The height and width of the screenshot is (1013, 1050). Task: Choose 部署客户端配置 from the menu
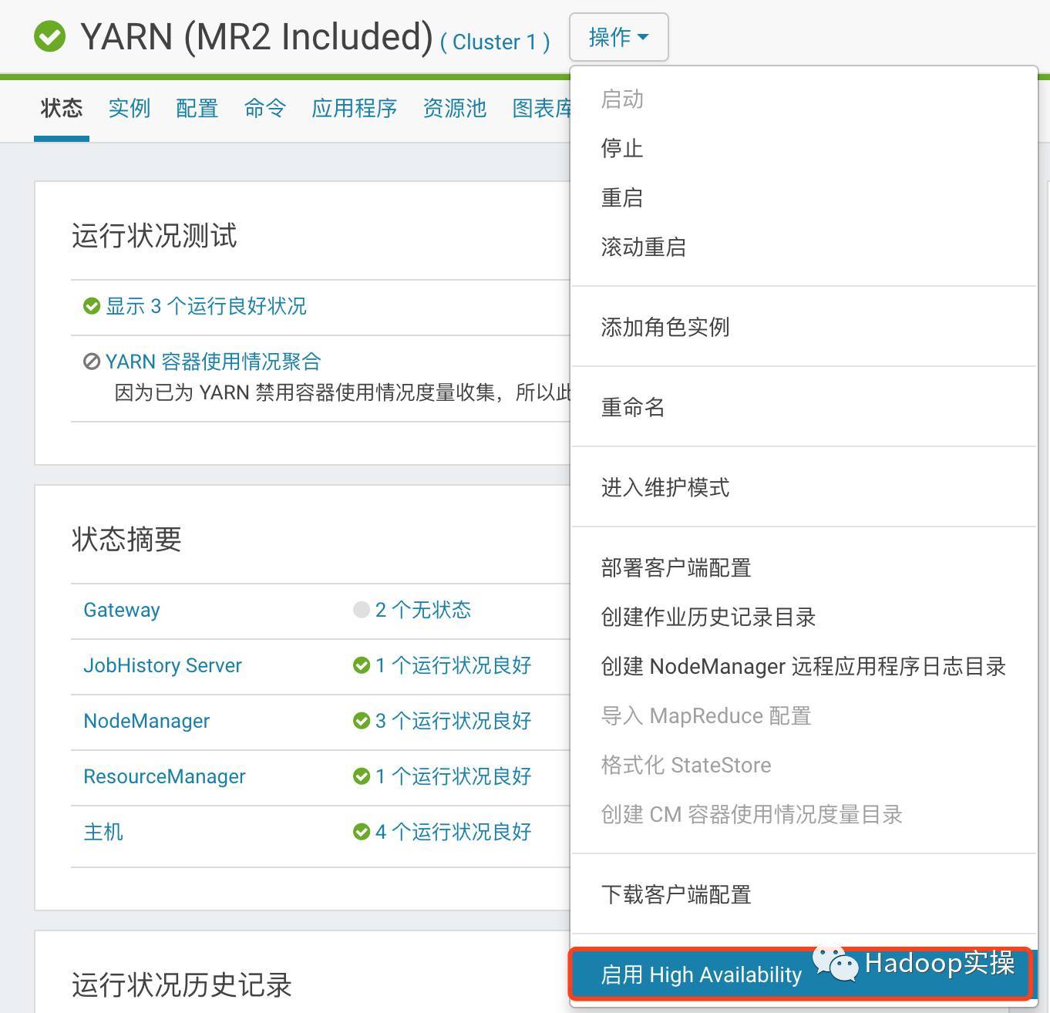point(804,567)
